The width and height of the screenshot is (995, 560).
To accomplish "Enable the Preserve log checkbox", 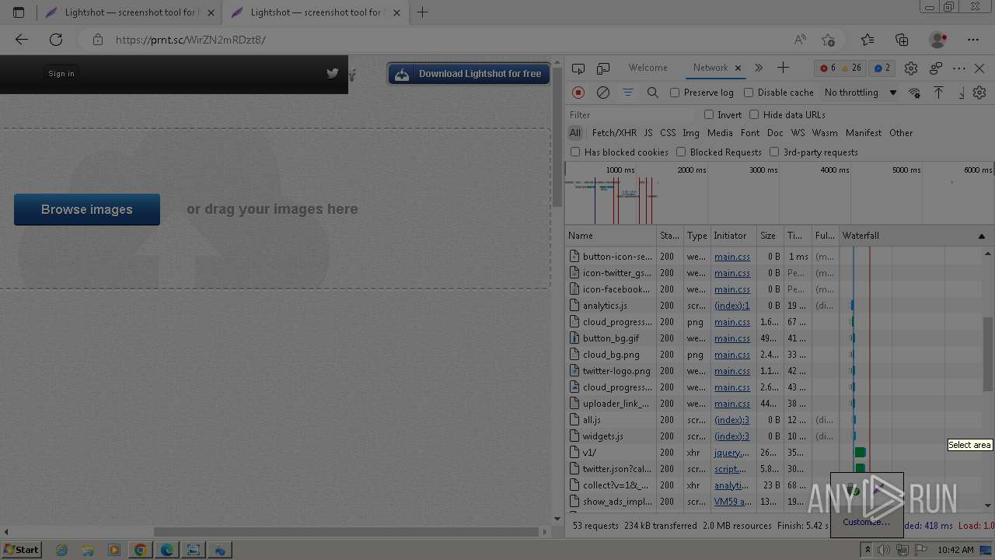I will (675, 93).
